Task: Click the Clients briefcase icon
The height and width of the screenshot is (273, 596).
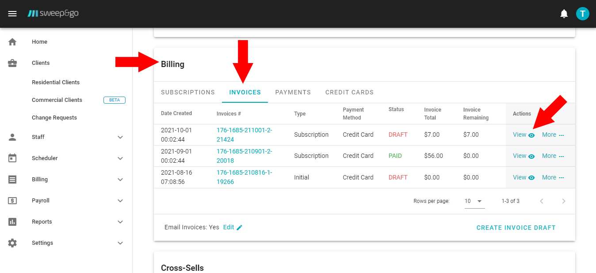Action: point(12,63)
